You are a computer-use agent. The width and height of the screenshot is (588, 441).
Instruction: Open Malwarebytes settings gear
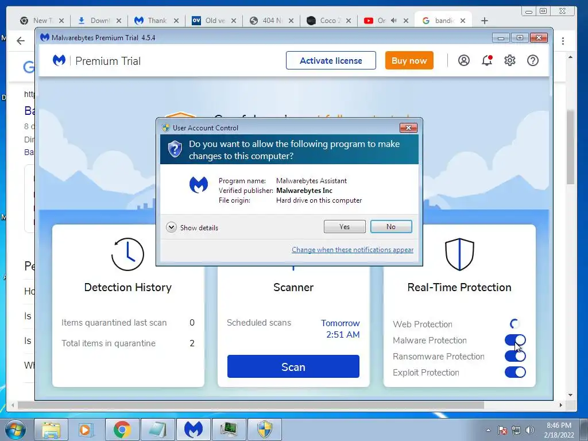510,60
